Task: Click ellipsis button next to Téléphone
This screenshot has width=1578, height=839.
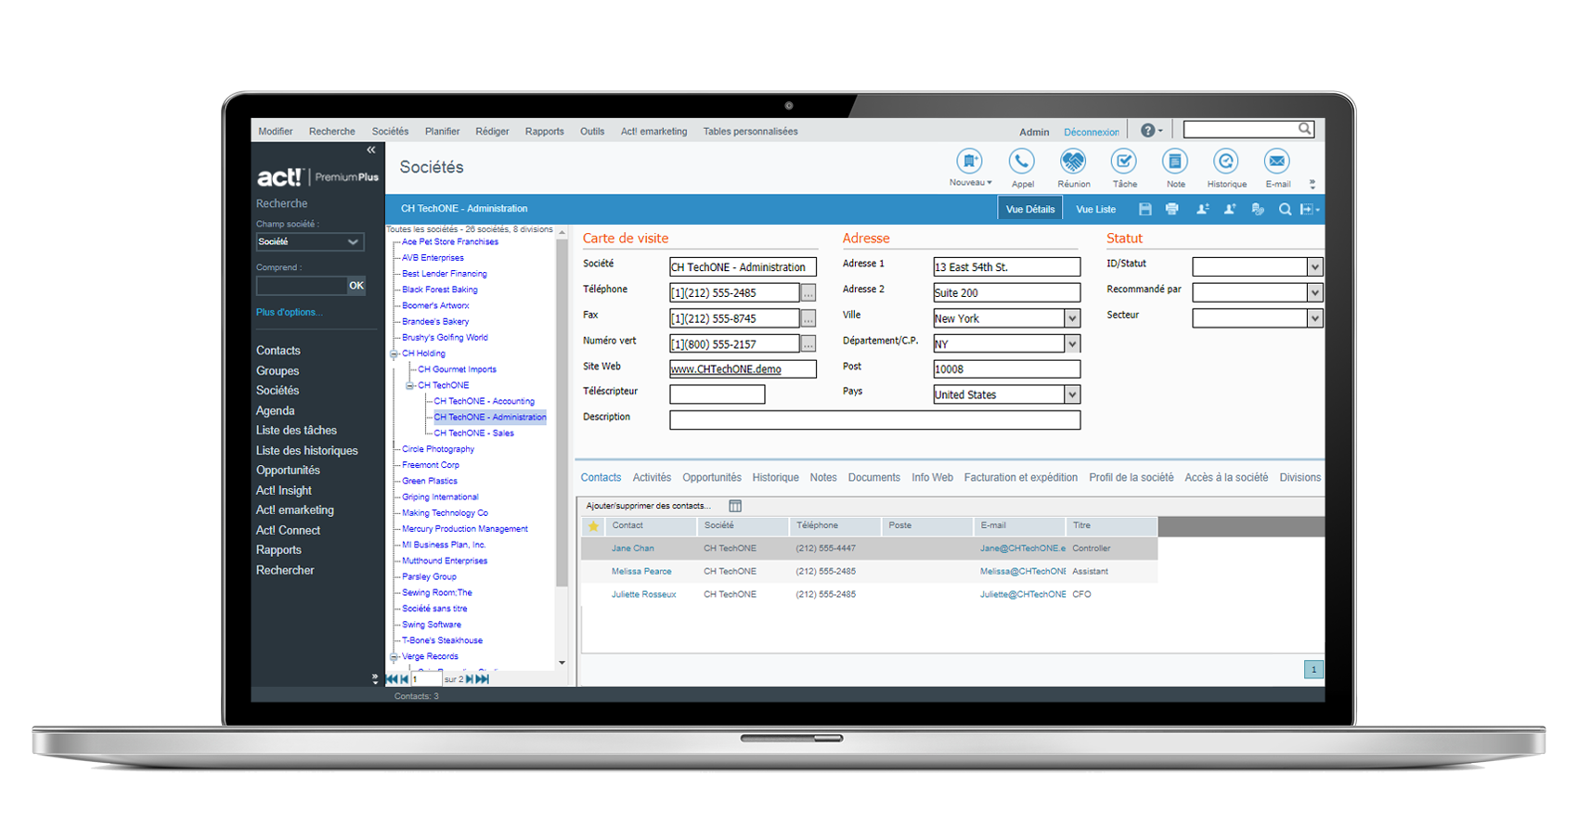Action: [x=808, y=293]
